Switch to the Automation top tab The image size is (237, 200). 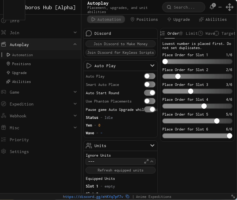click(106, 19)
